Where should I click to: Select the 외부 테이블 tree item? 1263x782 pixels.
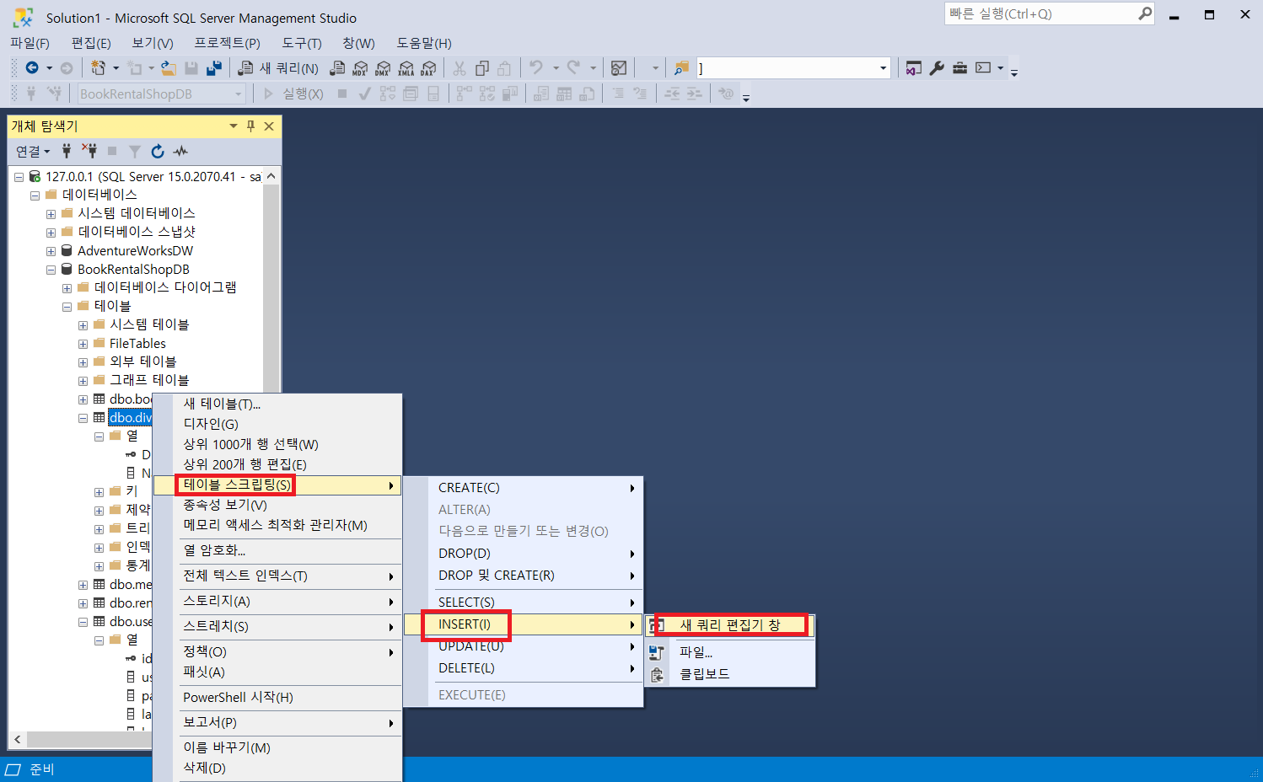(x=142, y=362)
